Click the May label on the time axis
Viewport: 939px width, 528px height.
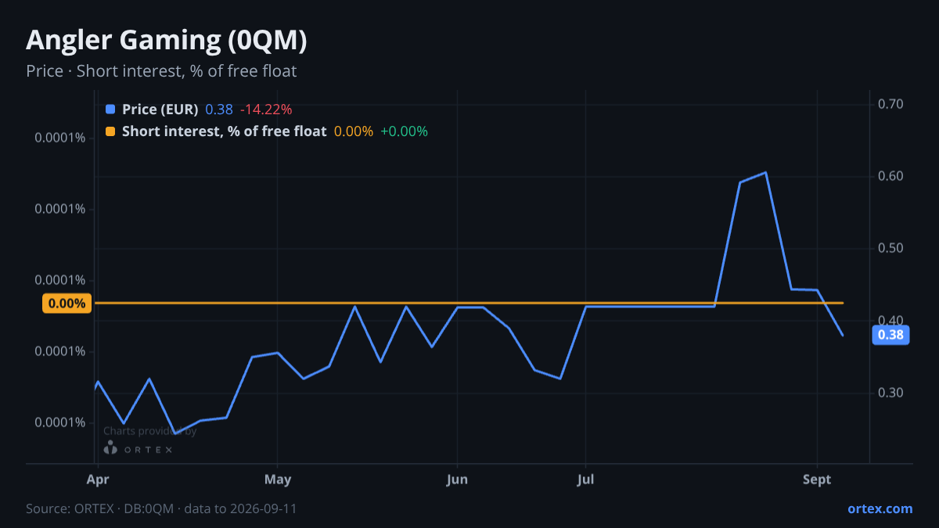coord(278,480)
